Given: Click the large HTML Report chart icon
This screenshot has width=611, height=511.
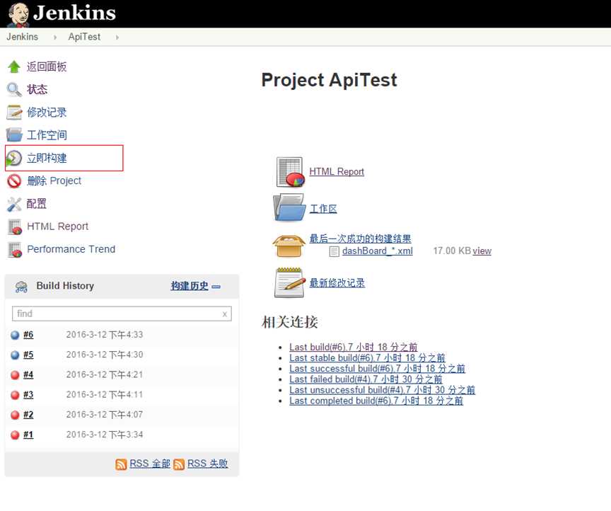Looking at the screenshot, I should pyautogui.click(x=289, y=172).
